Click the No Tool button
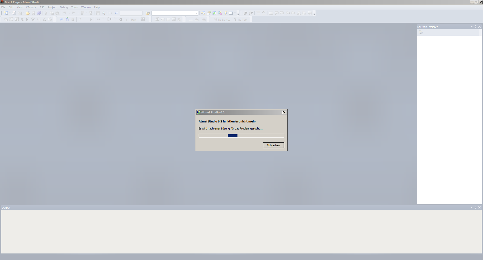The width and height of the screenshot is (483, 260). 240,20
